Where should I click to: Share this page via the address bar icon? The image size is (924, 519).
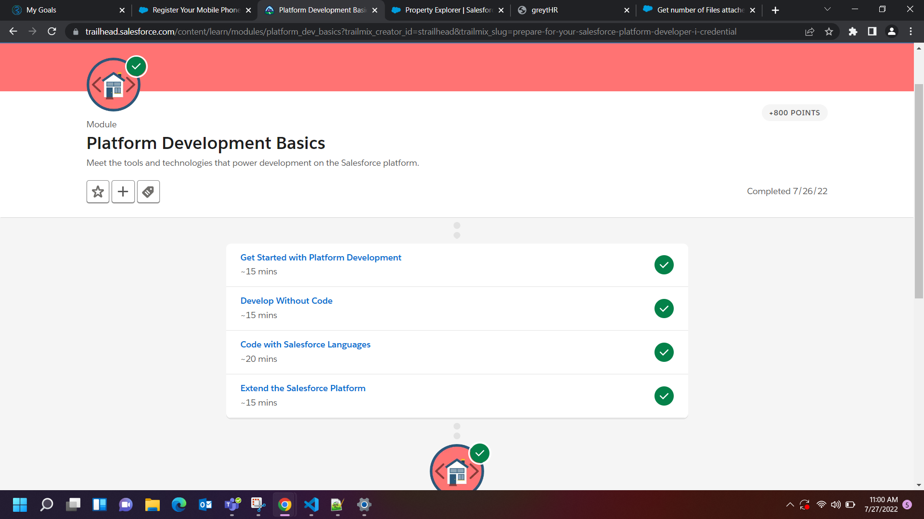(x=809, y=32)
